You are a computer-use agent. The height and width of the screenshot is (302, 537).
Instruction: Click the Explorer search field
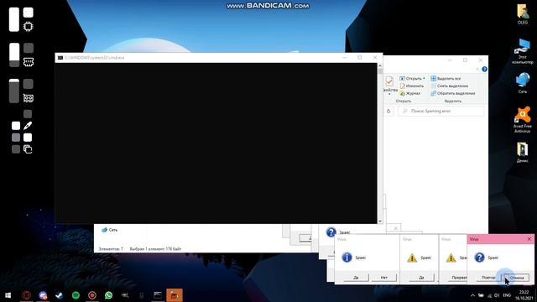[441, 112]
